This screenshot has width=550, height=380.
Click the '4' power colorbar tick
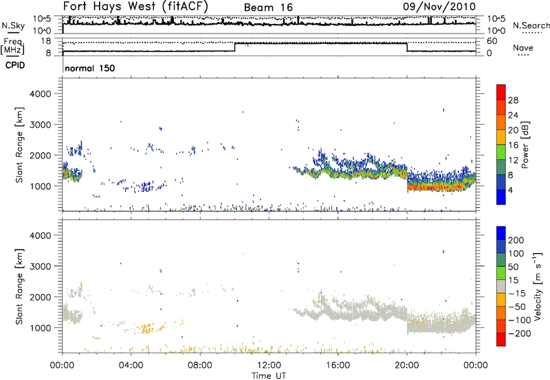[511, 190]
